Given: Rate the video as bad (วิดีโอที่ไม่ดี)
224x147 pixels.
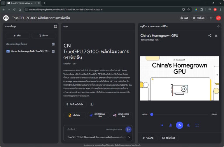Looking at the screenshot, I should (169, 138).
